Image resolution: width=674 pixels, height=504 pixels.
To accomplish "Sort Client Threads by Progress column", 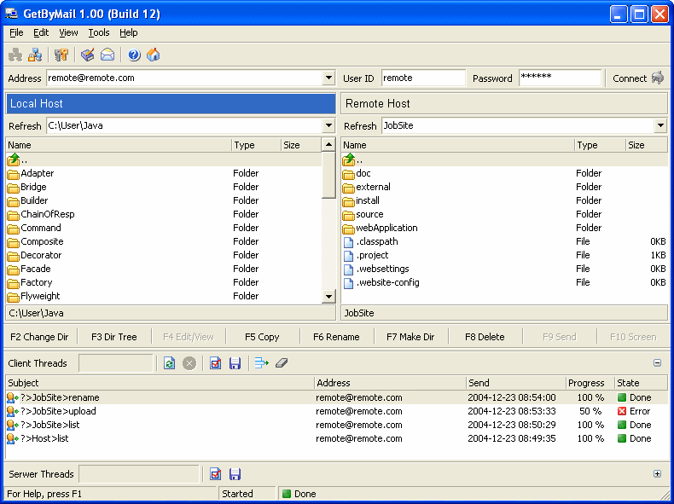I will pyautogui.click(x=590, y=383).
